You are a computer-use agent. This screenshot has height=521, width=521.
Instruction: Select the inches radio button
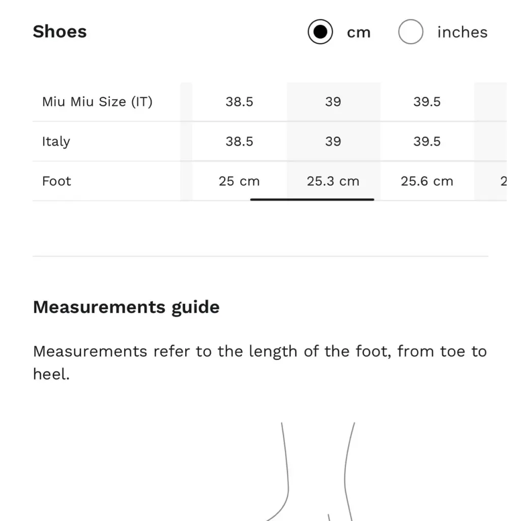411,32
